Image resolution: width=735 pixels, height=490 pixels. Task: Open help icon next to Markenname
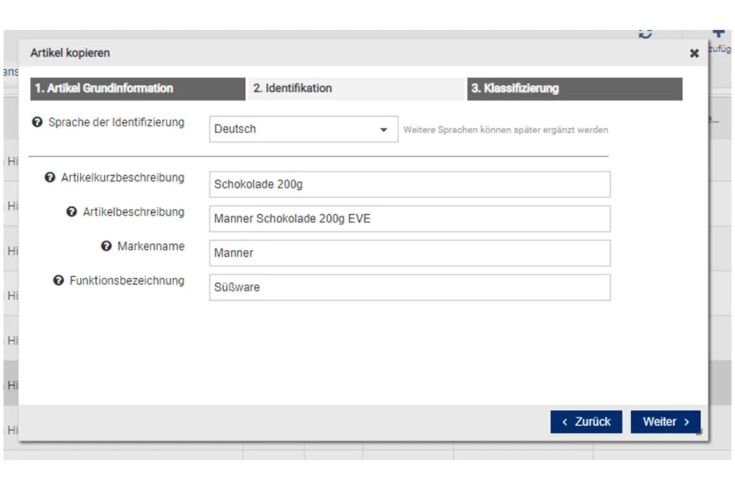(x=106, y=246)
